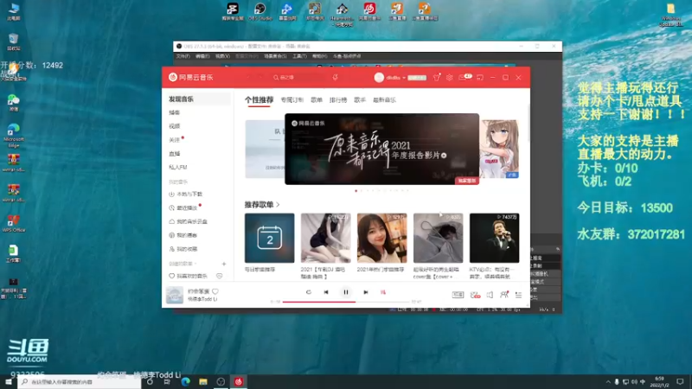The width and height of the screenshot is (692, 389).
Task: Expand the username dropdown arrow
Action: click(x=404, y=78)
